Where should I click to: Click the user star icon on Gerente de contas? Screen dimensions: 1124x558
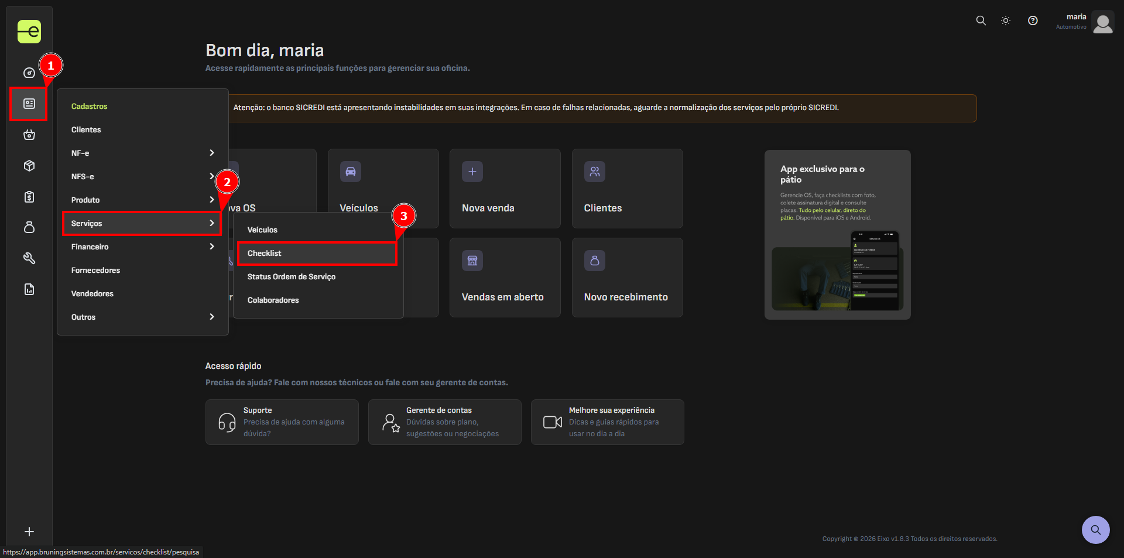390,422
